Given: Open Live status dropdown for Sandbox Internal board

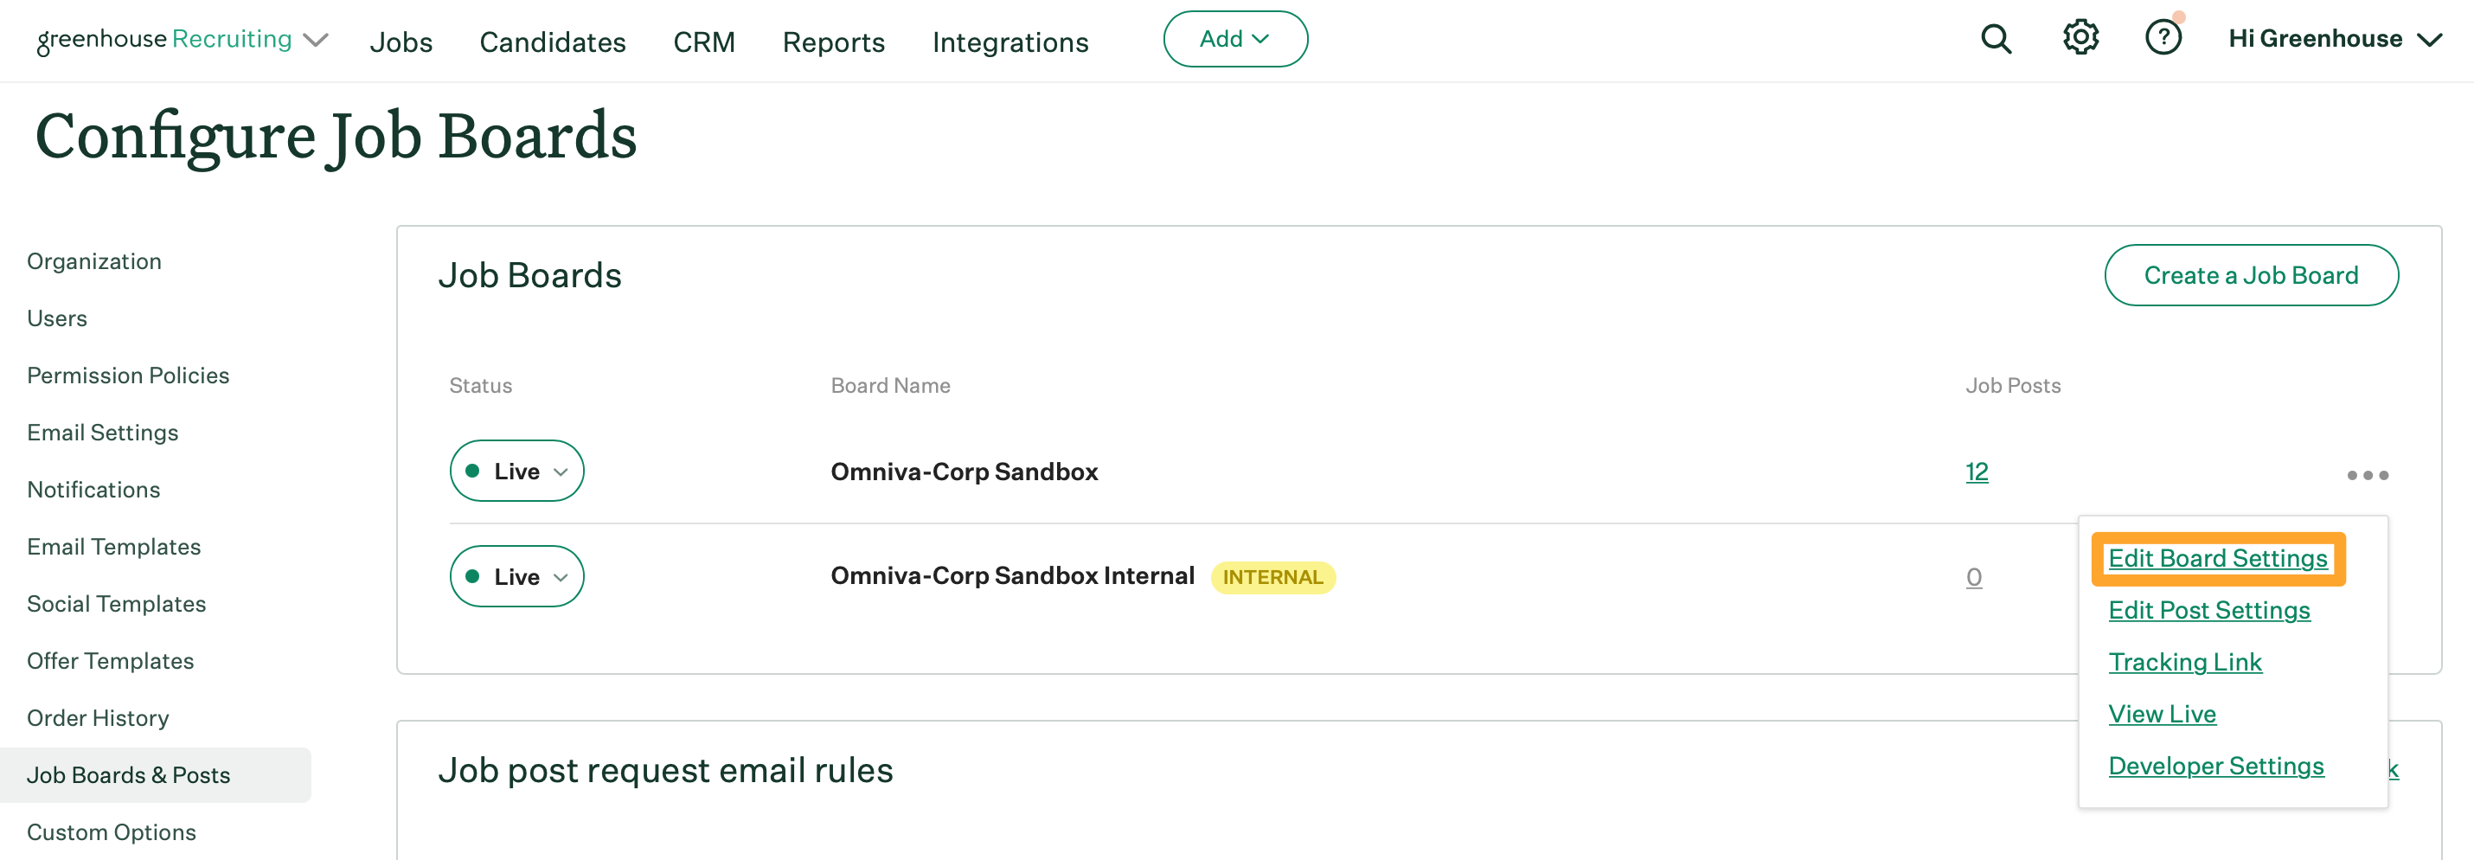Looking at the screenshot, I should [x=516, y=576].
